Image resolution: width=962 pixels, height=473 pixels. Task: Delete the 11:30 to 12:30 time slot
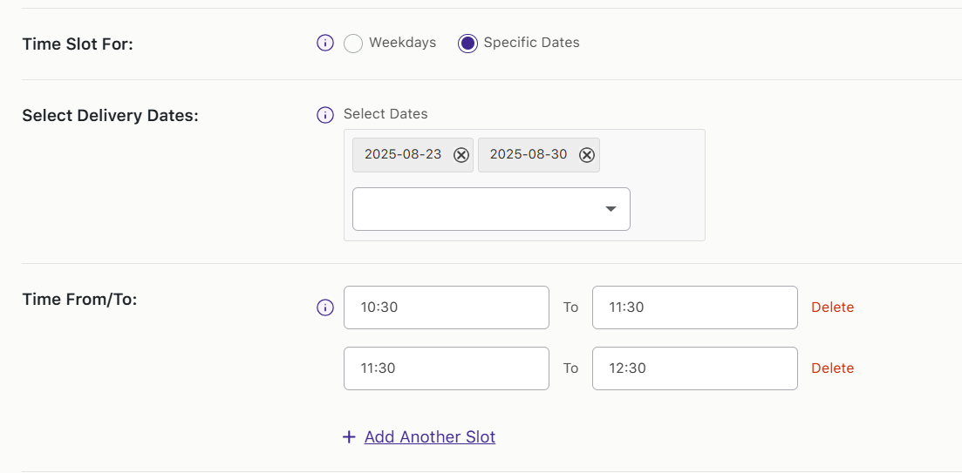point(833,368)
